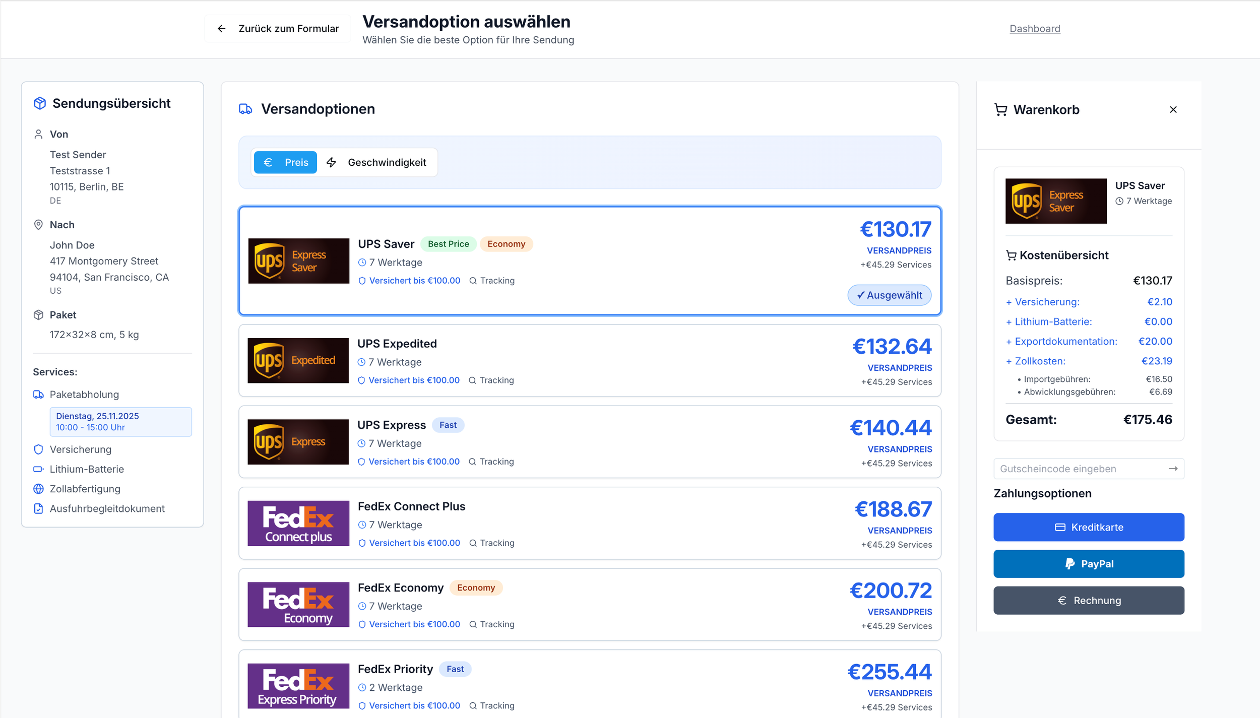Click the Versicherung shield icon in Services
Viewport: 1260px width, 718px height.
click(x=38, y=449)
